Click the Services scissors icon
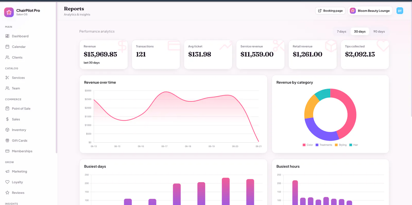The height and width of the screenshot is (205, 412). point(7,78)
